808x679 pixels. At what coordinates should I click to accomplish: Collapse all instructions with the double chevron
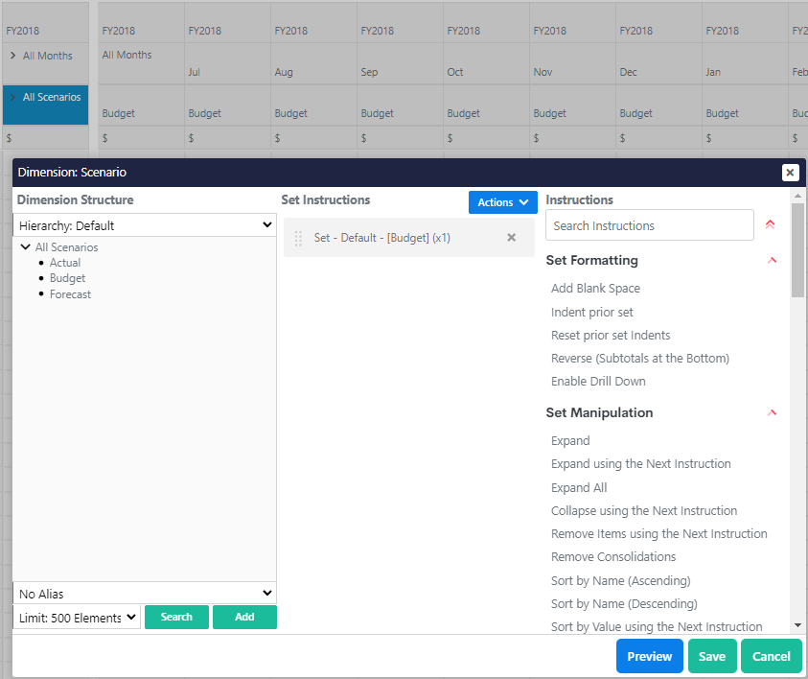(771, 223)
